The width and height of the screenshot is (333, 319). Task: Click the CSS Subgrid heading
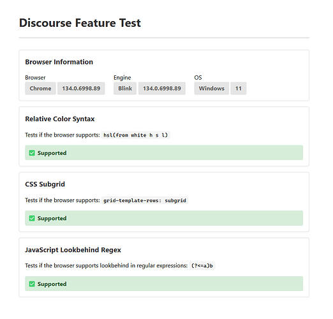(45, 184)
